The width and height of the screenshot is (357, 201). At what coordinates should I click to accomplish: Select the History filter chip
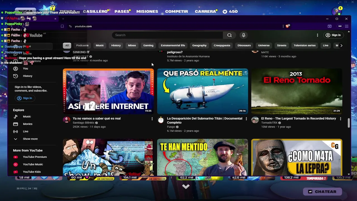116,46
